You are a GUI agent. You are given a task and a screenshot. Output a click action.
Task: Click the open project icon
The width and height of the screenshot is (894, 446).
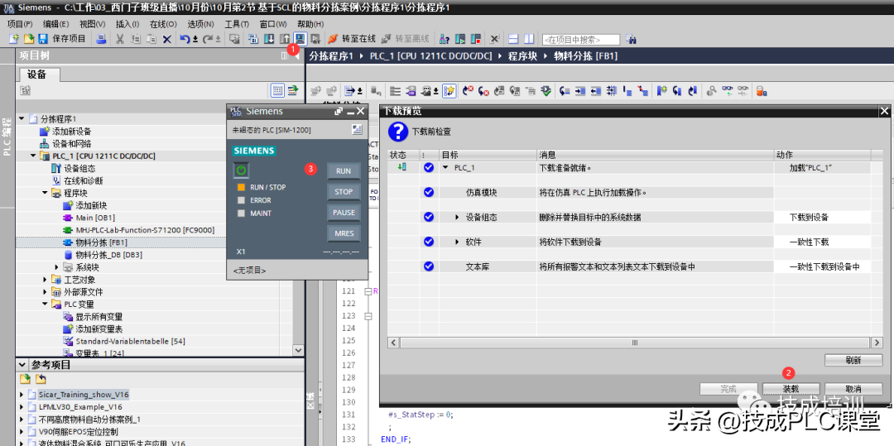pos(28,39)
